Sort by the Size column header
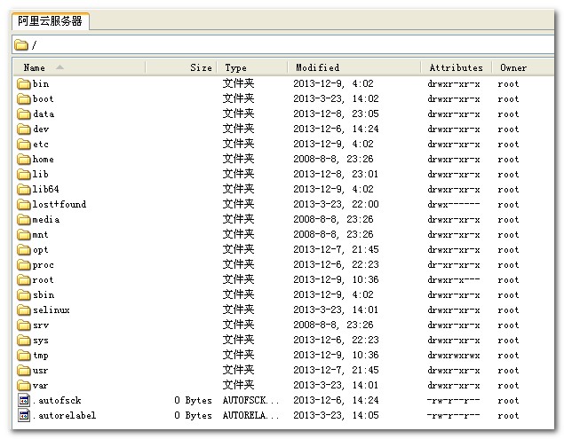Viewport: 564px width, 439px height. tap(181, 67)
